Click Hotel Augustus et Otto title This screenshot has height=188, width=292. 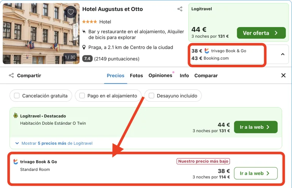[112, 9]
